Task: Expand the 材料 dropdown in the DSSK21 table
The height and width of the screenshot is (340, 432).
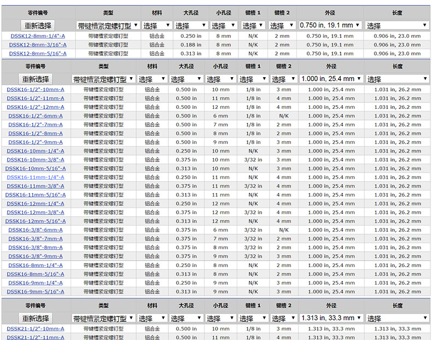Action: [x=151, y=318]
